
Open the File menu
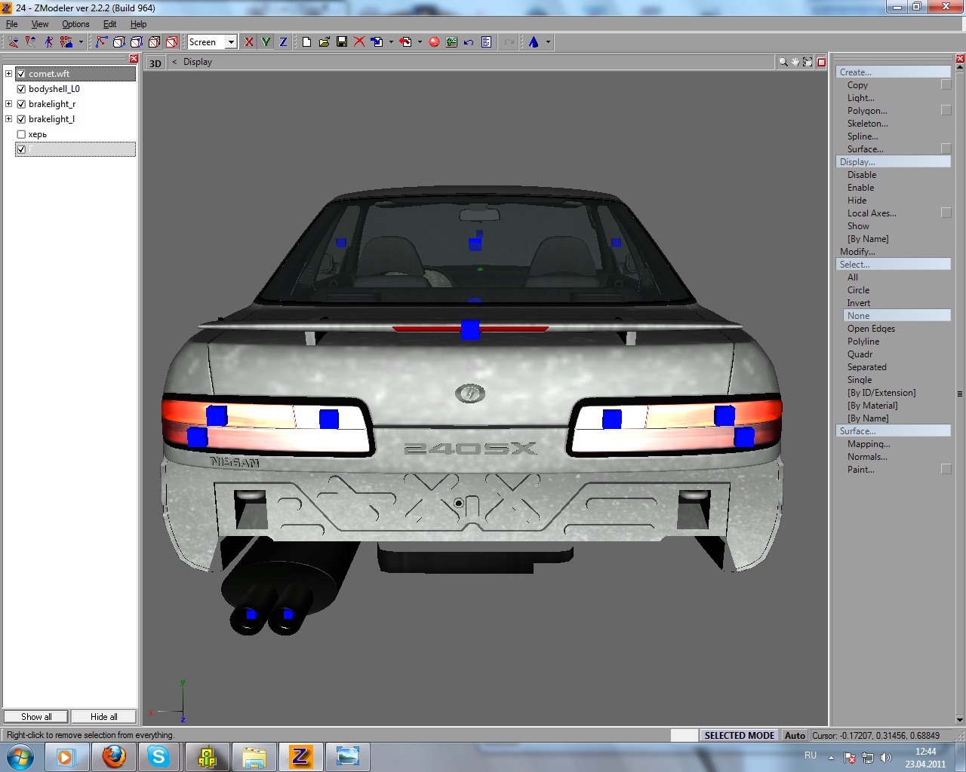[x=12, y=24]
